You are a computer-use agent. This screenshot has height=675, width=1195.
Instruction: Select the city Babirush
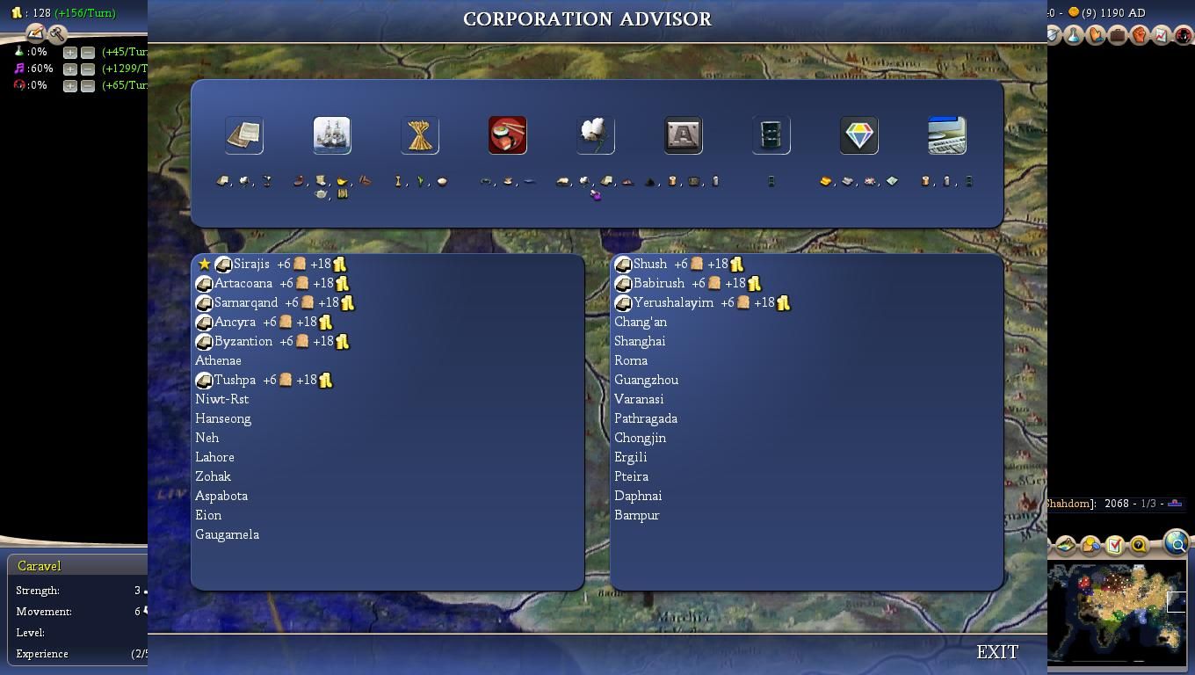[x=659, y=283]
